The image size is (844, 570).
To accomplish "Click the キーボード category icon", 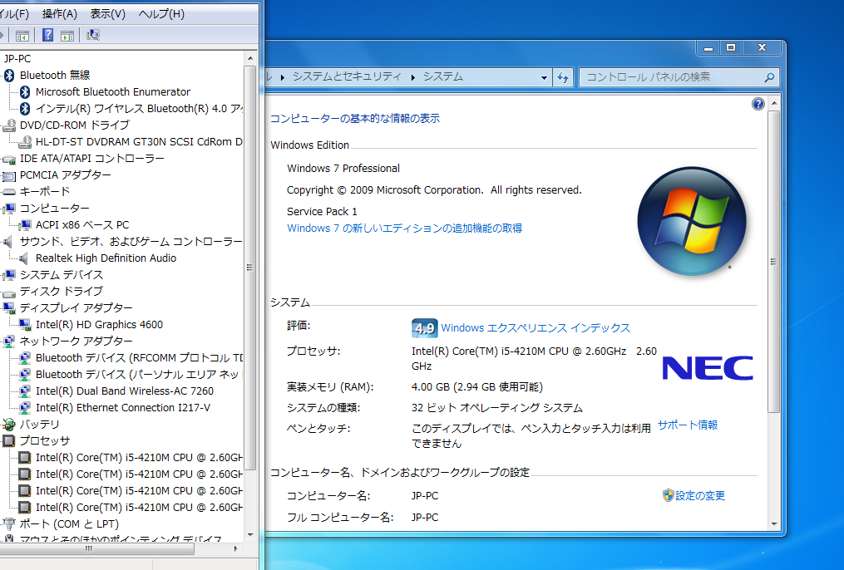I will (8, 192).
